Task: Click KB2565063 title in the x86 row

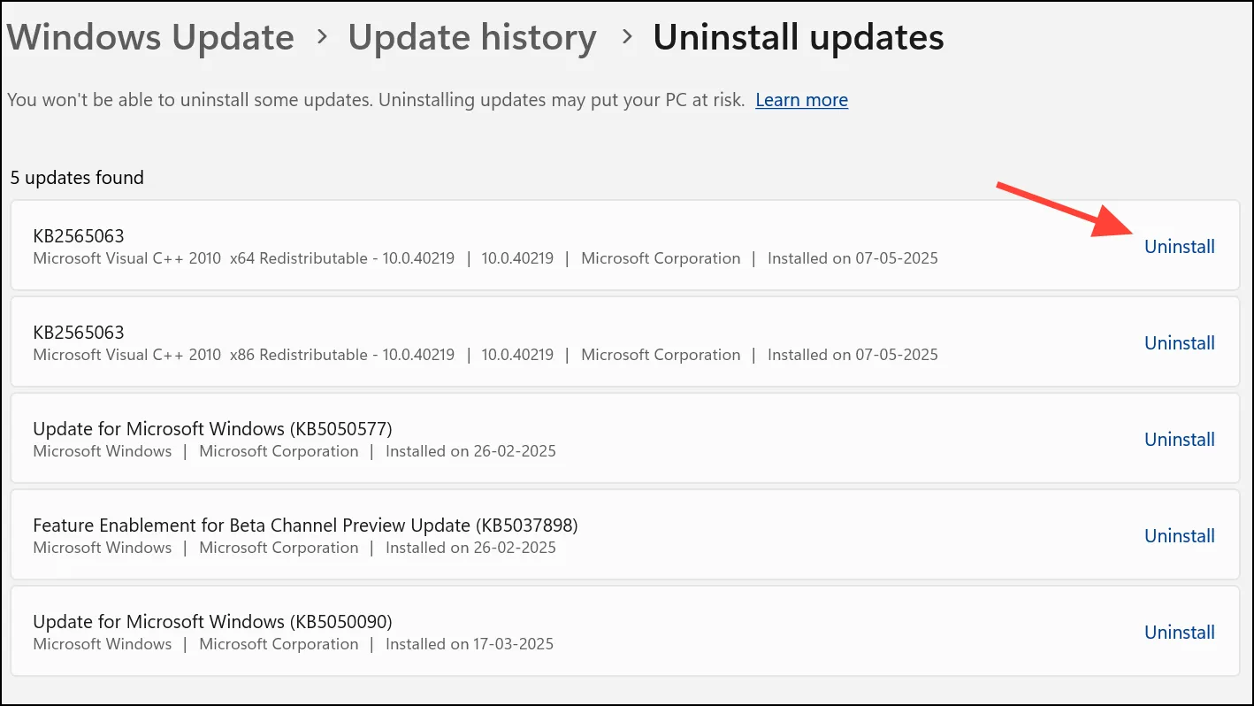Action: pos(79,333)
